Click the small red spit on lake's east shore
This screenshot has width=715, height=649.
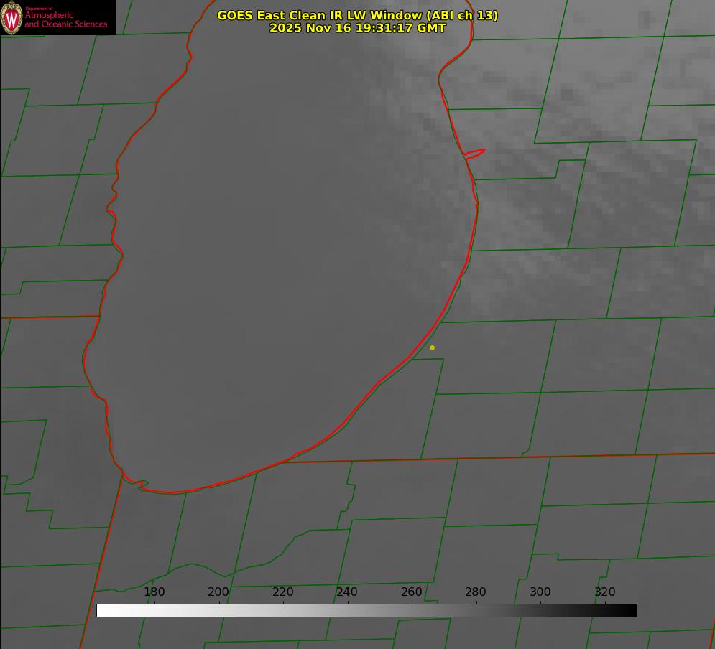pos(476,153)
